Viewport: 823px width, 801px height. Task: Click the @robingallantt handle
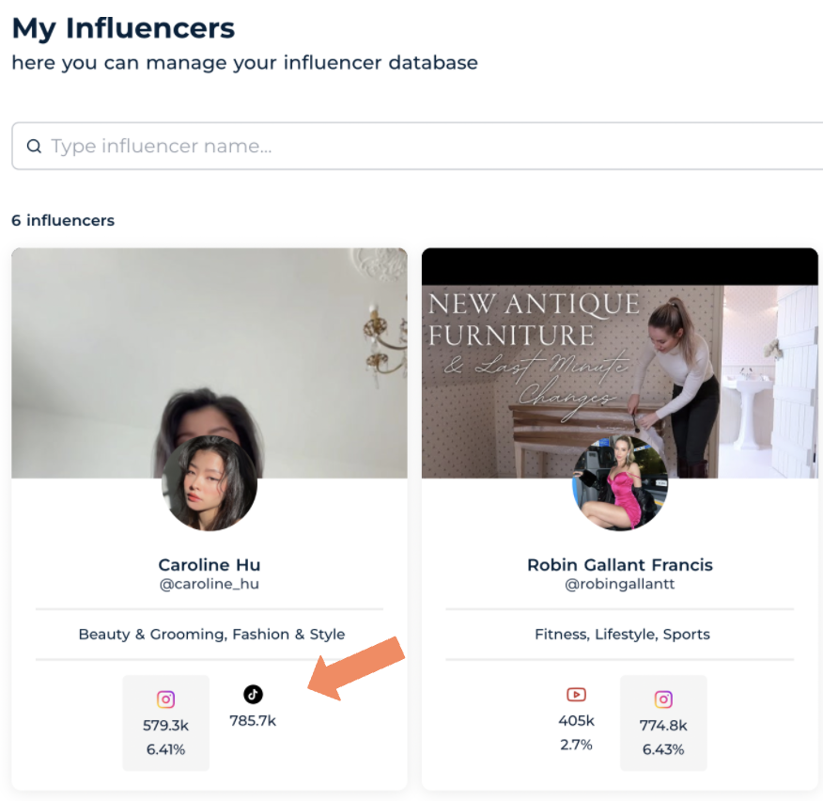(x=620, y=584)
